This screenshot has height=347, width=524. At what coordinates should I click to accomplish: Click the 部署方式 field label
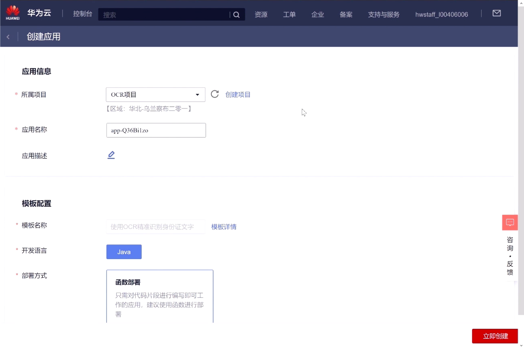click(x=34, y=276)
